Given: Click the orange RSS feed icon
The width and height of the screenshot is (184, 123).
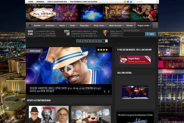Looking at the screenshot, I should [x=125, y=2].
